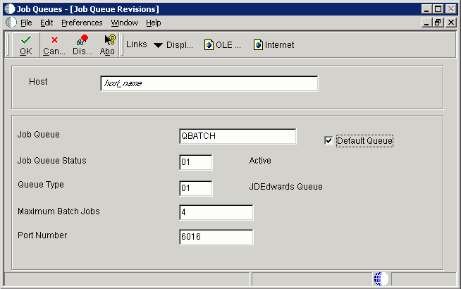Open the Edit menu
This screenshot has height=289, width=461.
[x=47, y=23]
